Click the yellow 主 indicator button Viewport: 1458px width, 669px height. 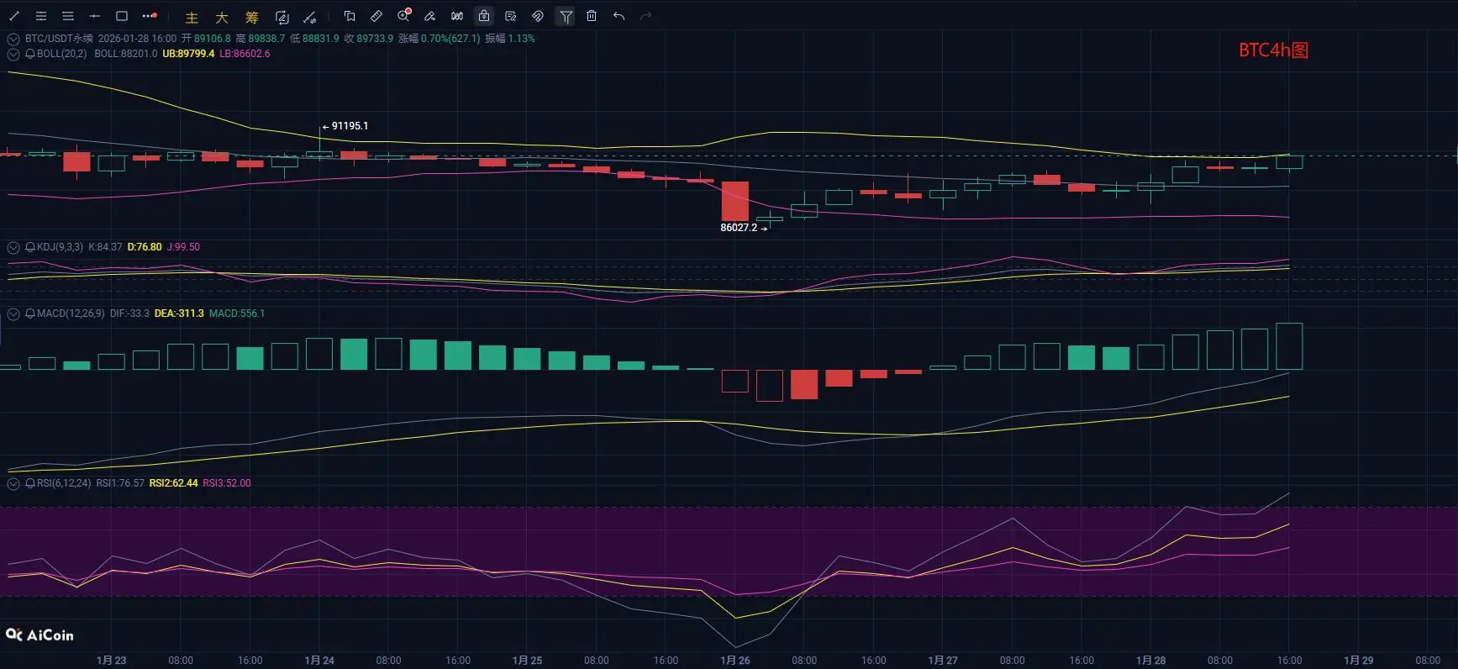point(192,17)
